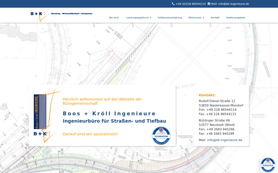Screen dimensions: 278x173
Task: Click the phone icon in the top bar
Action: (173, 4)
